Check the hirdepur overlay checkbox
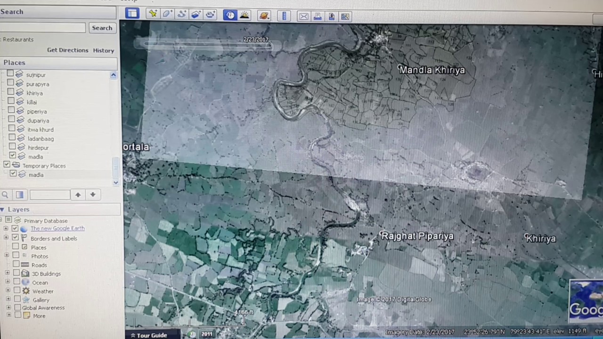The height and width of the screenshot is (339, 603). pos(12,146)
